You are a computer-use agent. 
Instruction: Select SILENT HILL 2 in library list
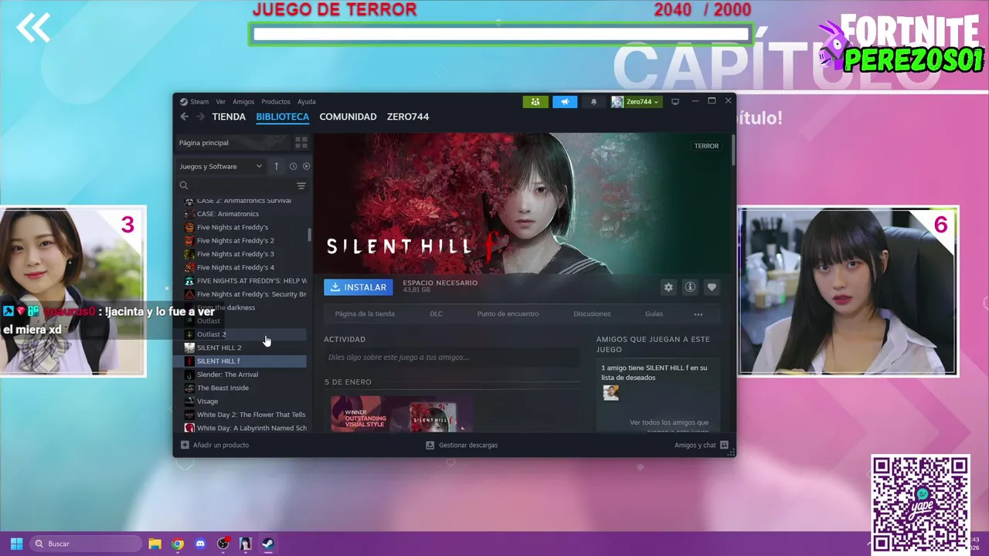[244, 347]
